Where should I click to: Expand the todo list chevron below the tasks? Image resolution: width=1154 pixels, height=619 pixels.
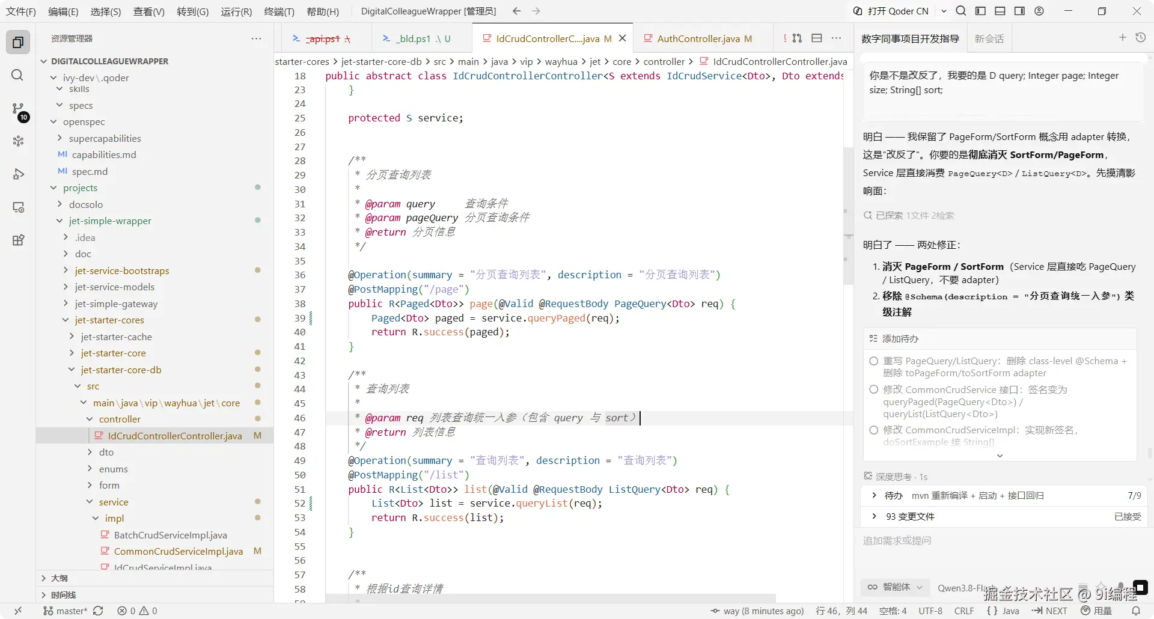(1000, 456)
